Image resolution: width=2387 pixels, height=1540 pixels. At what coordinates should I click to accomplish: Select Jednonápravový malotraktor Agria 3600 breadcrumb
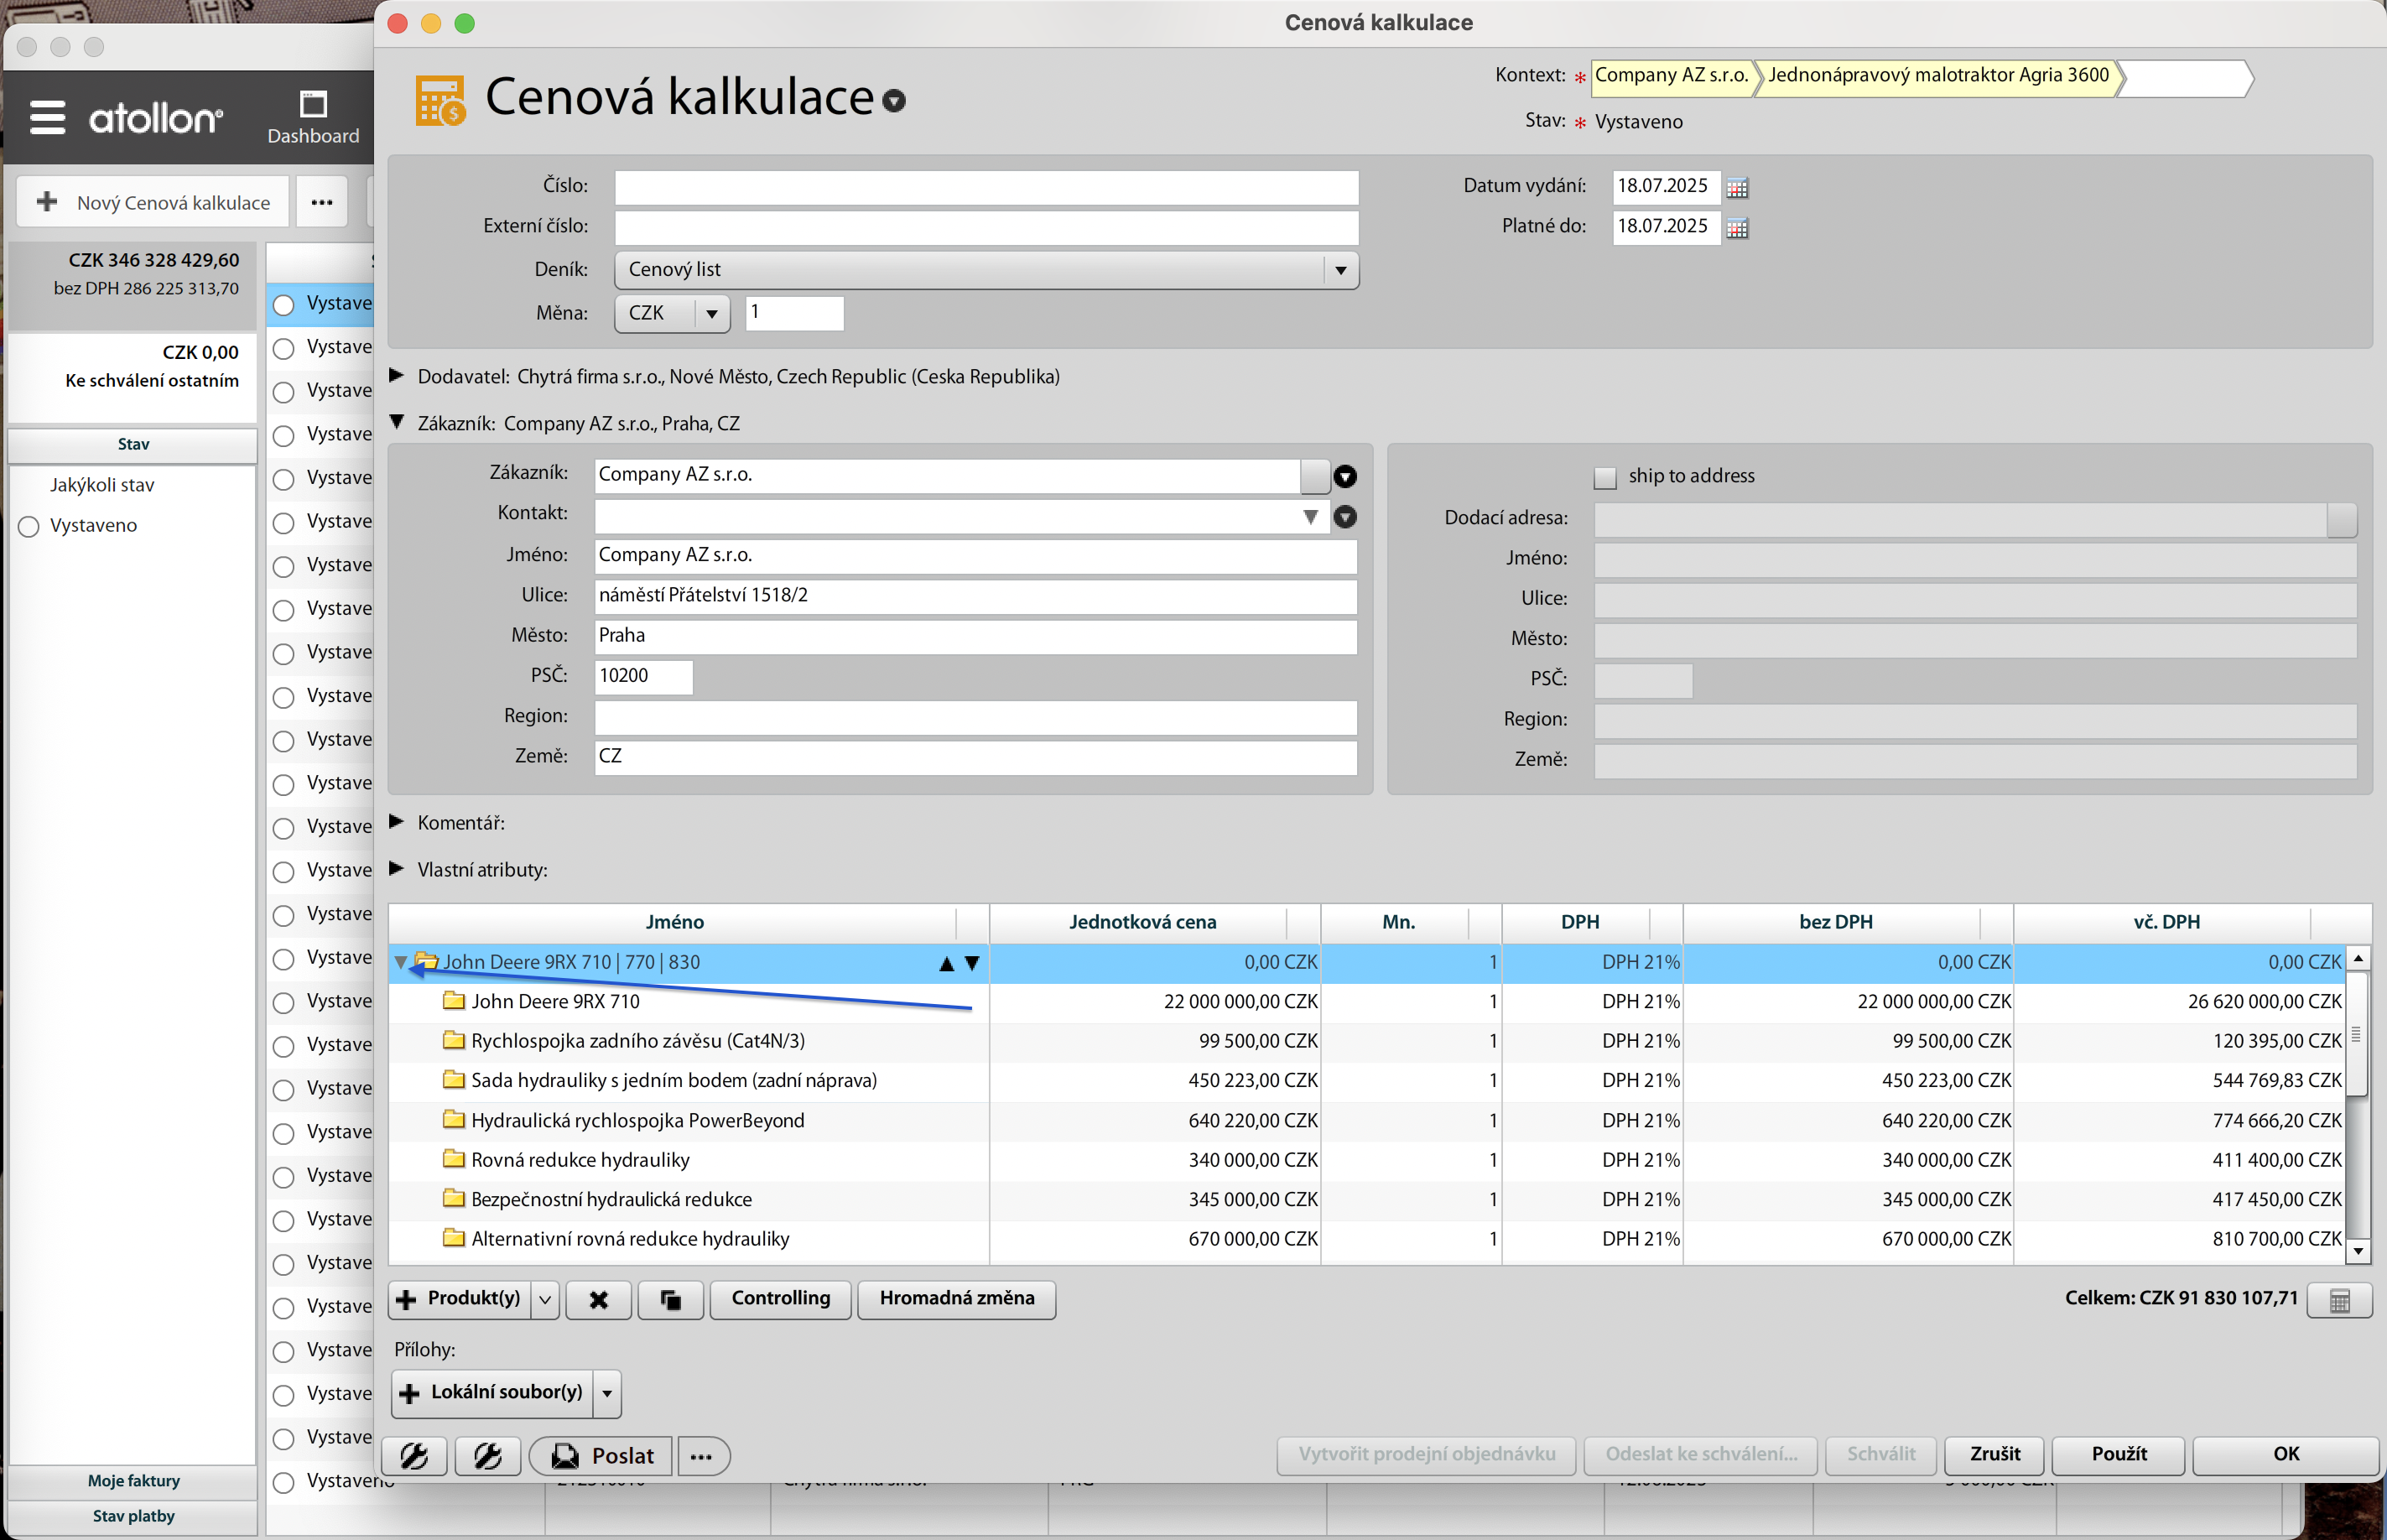1938,76
